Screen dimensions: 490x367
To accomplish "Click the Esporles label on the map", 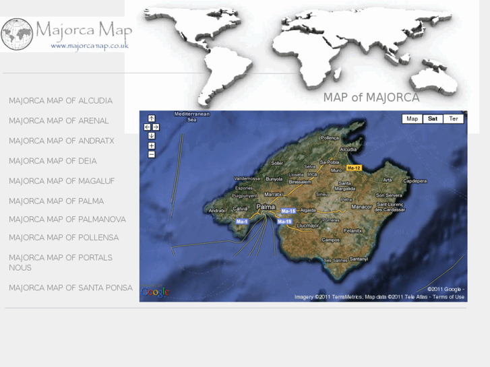I will click(x=244, y=188).
